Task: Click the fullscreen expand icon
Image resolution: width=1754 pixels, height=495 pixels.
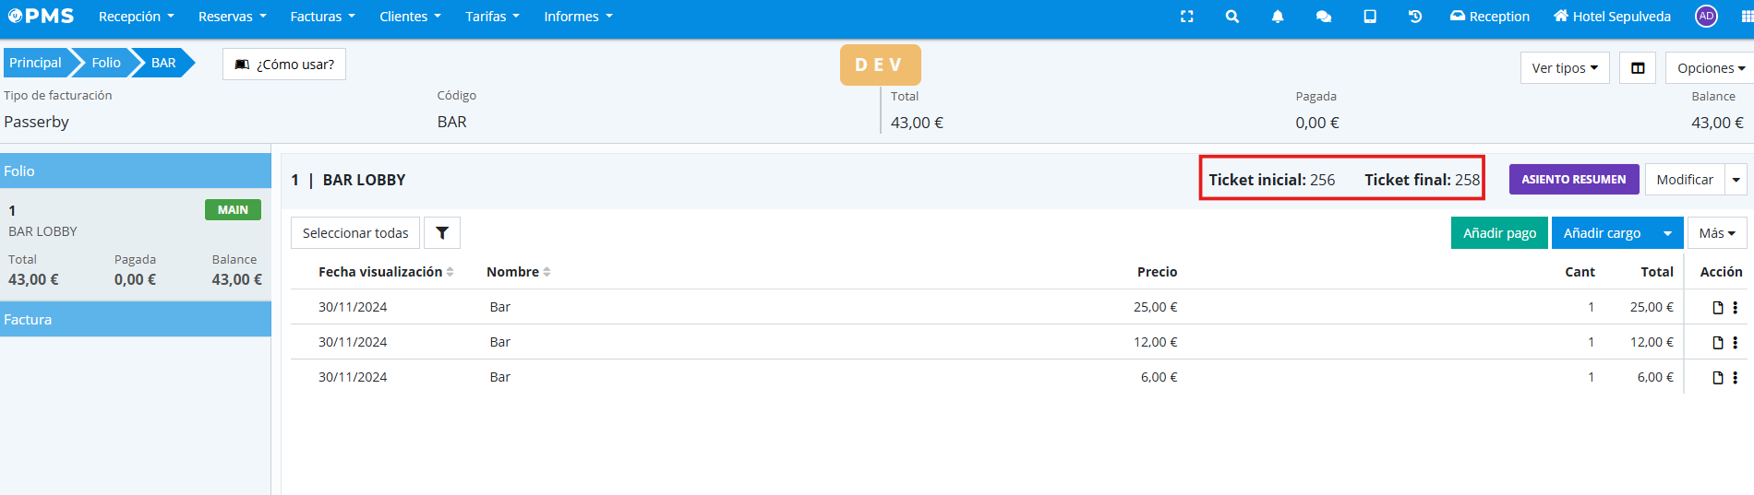Action: click(1186, 17)
